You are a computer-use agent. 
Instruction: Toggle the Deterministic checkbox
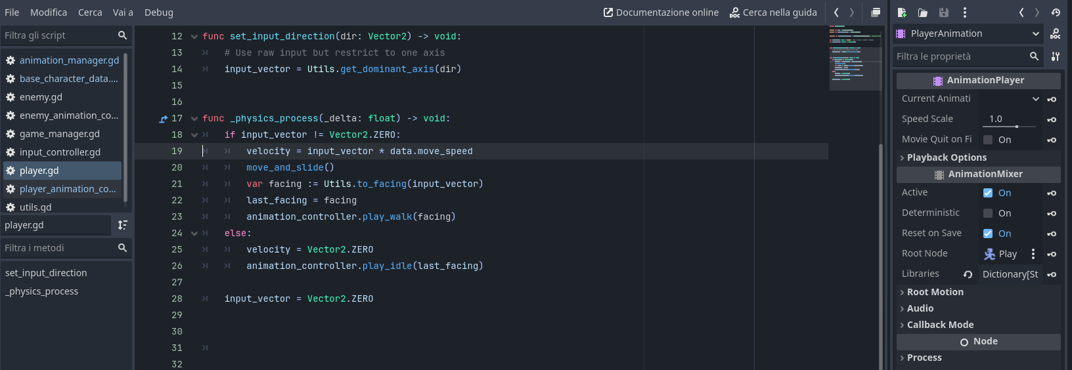[x=988, y=213]
